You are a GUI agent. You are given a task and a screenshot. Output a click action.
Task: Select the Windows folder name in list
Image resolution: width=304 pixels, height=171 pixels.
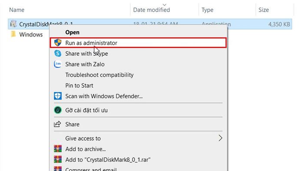(31, 34)
